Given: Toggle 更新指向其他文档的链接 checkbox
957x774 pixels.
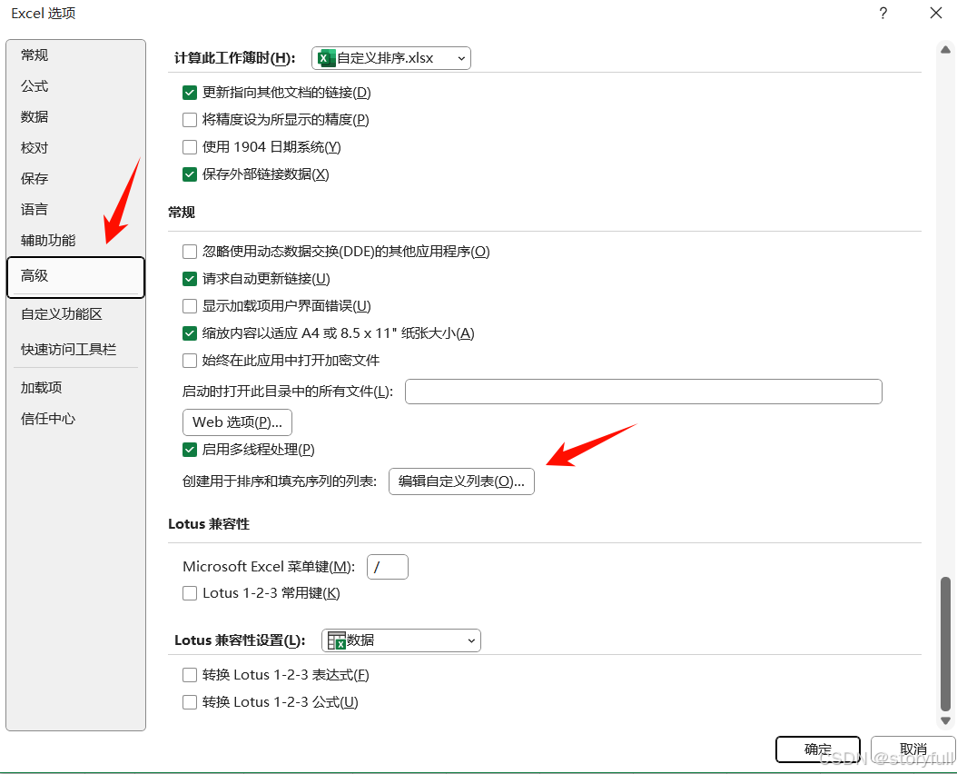Looking at the screenshot, I should pos(190,93).
